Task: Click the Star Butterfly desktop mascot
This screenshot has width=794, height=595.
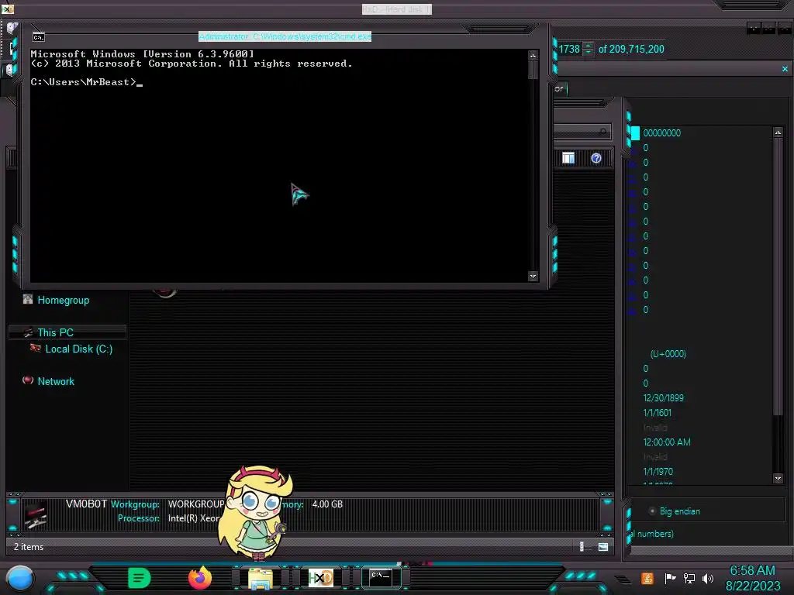Action: (x=256, y=513)
